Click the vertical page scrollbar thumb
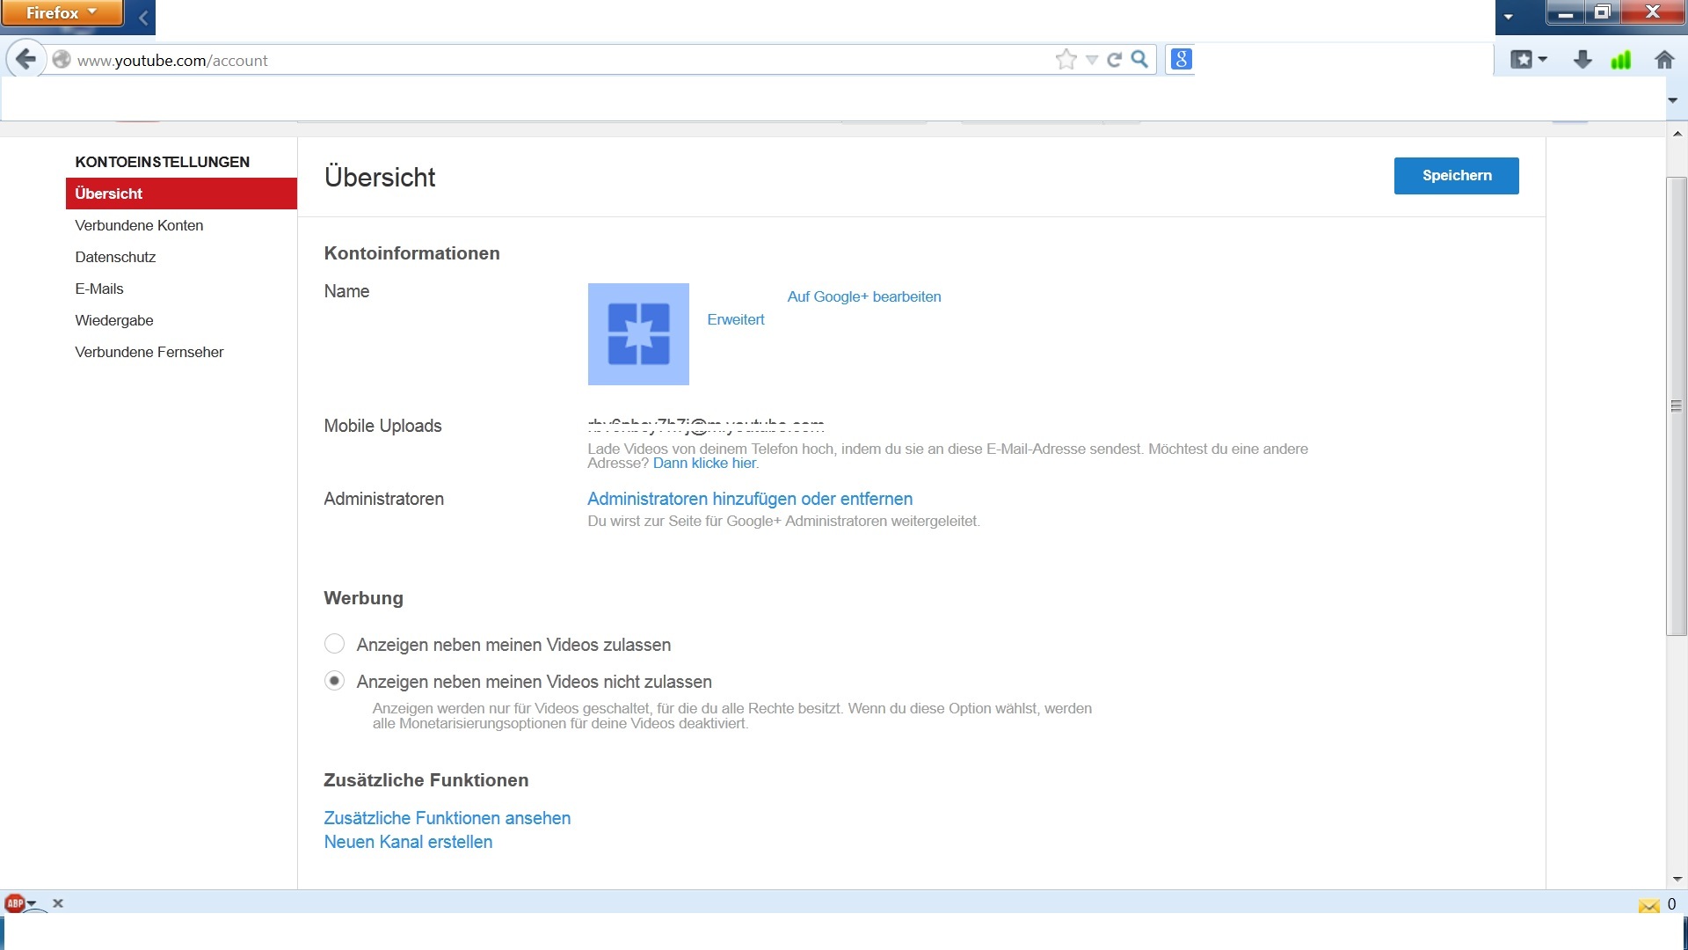 point(1677,406)
